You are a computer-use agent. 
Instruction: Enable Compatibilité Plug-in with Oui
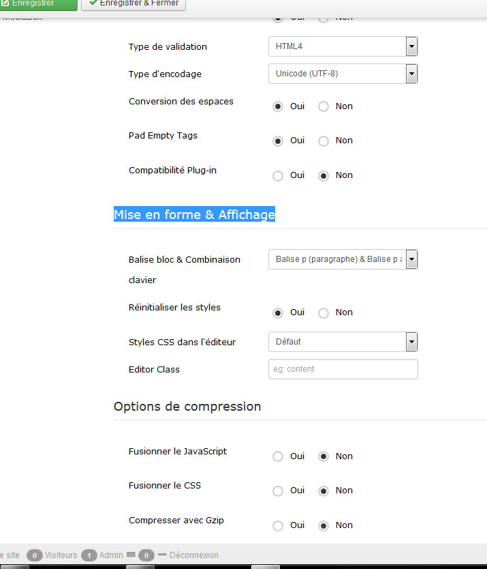(278, 175)
